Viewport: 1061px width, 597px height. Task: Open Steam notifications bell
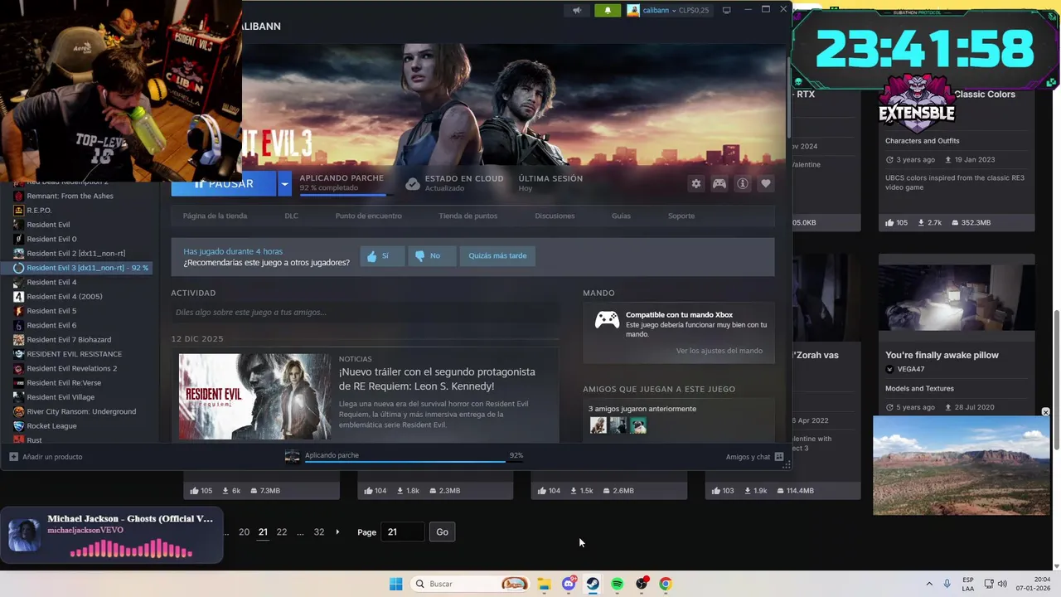pyautogui.click(x=608, y=10)
